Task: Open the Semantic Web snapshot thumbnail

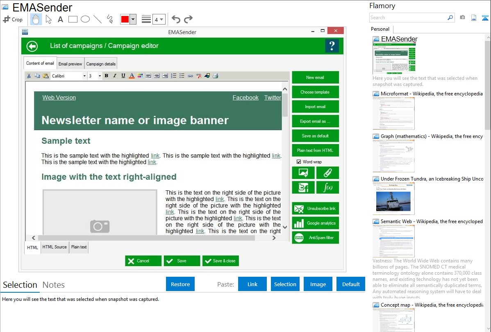Action: [x=393, y=241]
